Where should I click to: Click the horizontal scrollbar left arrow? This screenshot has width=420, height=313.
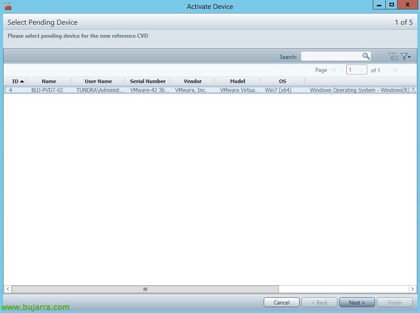pos(8,289)
